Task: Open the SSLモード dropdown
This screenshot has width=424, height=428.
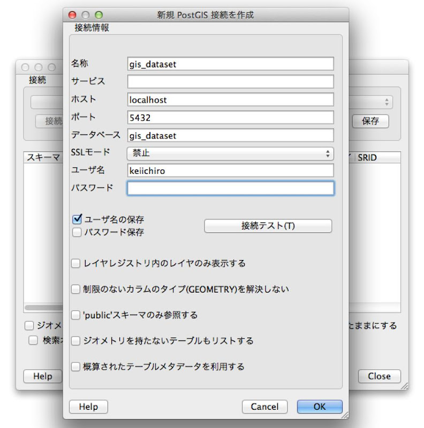Action: tap(230, 154)
